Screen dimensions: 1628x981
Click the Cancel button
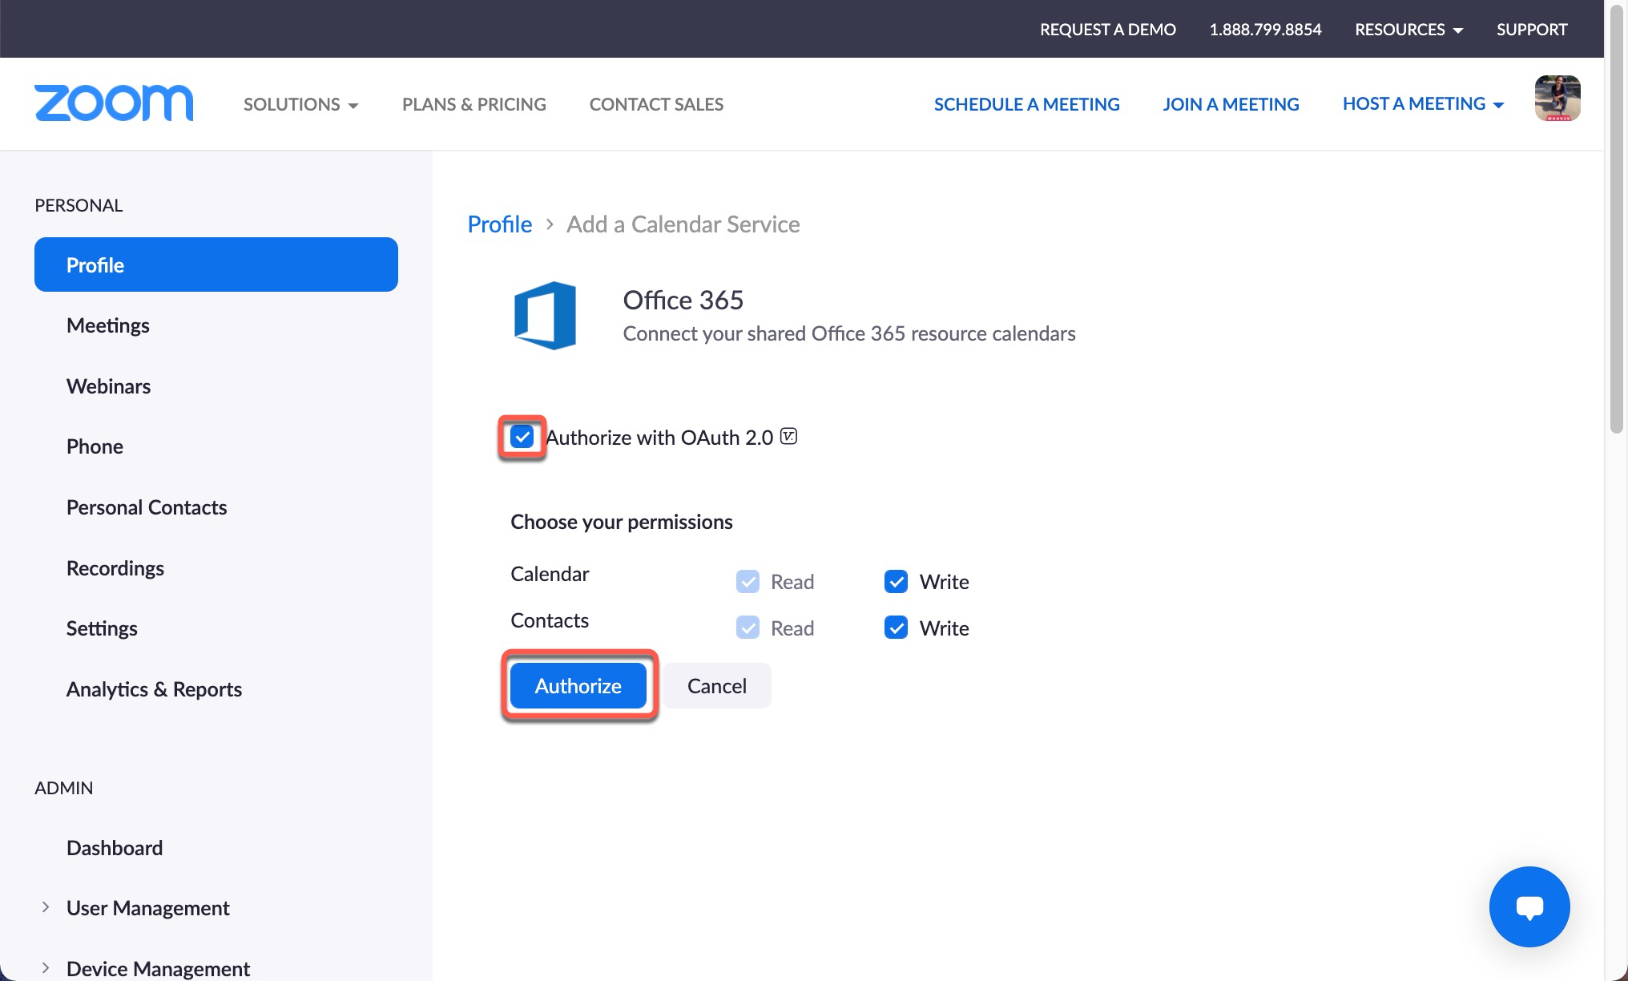717,685
